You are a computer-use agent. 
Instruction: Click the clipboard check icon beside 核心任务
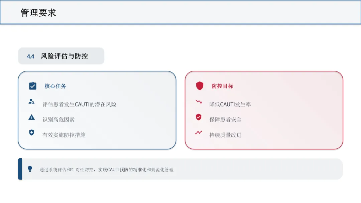click(x=33, y=86)
